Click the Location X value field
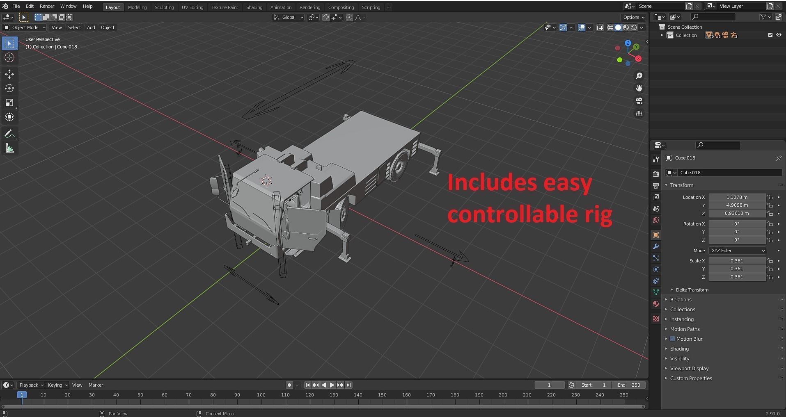Screen dimensions: 786x417 [x=737, y=197]
